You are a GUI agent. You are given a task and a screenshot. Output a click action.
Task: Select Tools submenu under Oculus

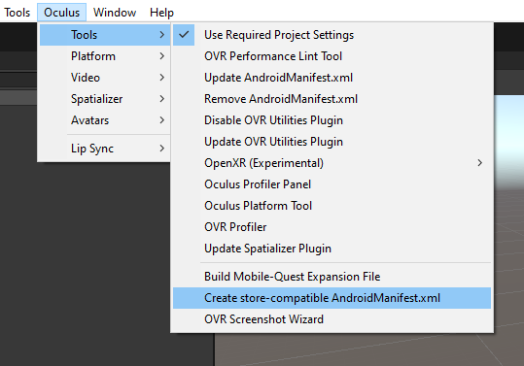pyautogui.click(x=105, y=35)
